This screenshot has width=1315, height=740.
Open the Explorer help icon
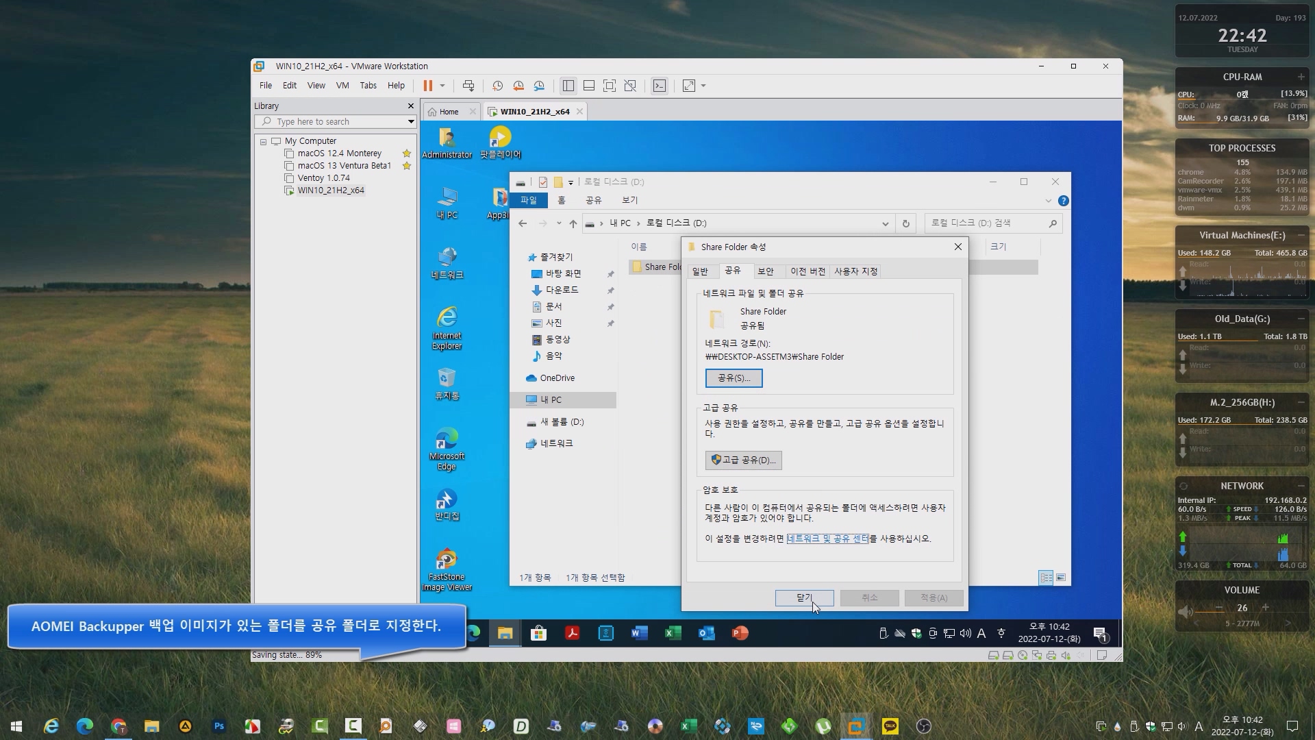(1064, 201)
